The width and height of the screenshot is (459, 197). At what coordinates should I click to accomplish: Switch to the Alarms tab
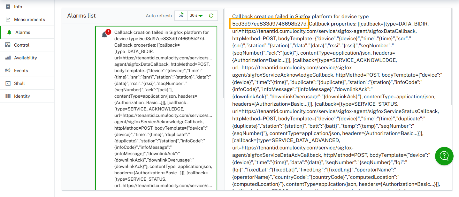(23, 32)
